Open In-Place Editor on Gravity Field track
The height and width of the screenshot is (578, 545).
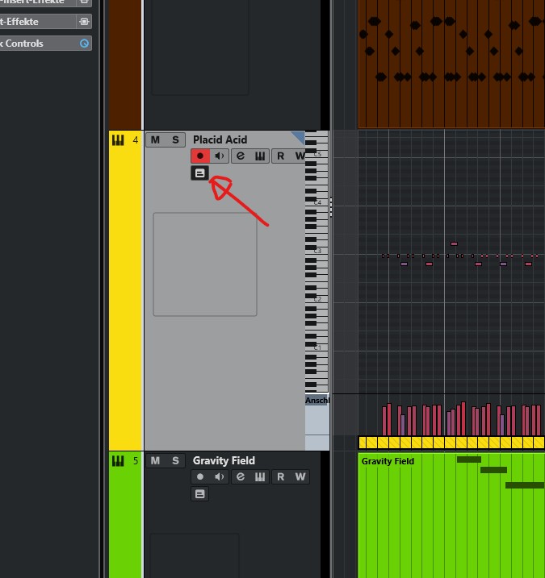199,494
